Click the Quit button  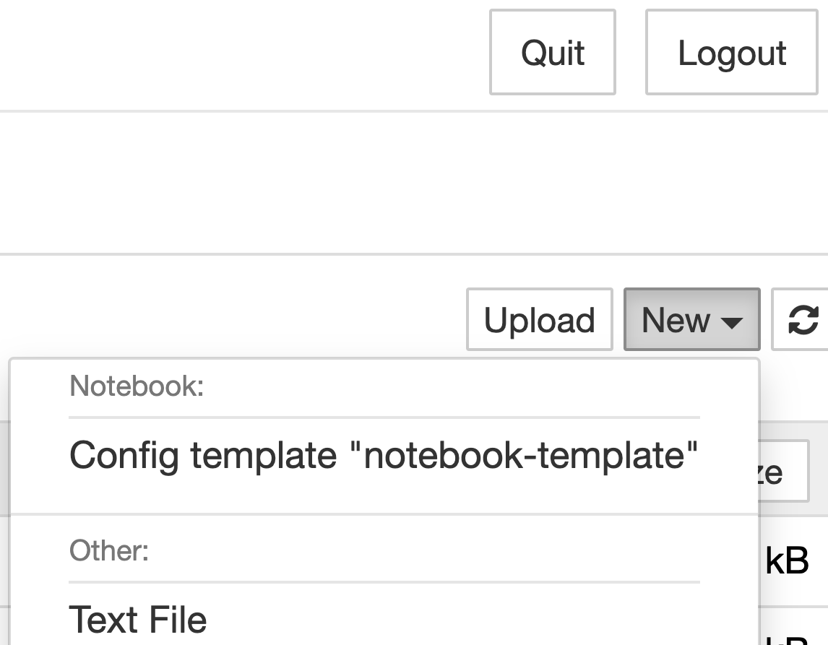(x=553, y=53)
